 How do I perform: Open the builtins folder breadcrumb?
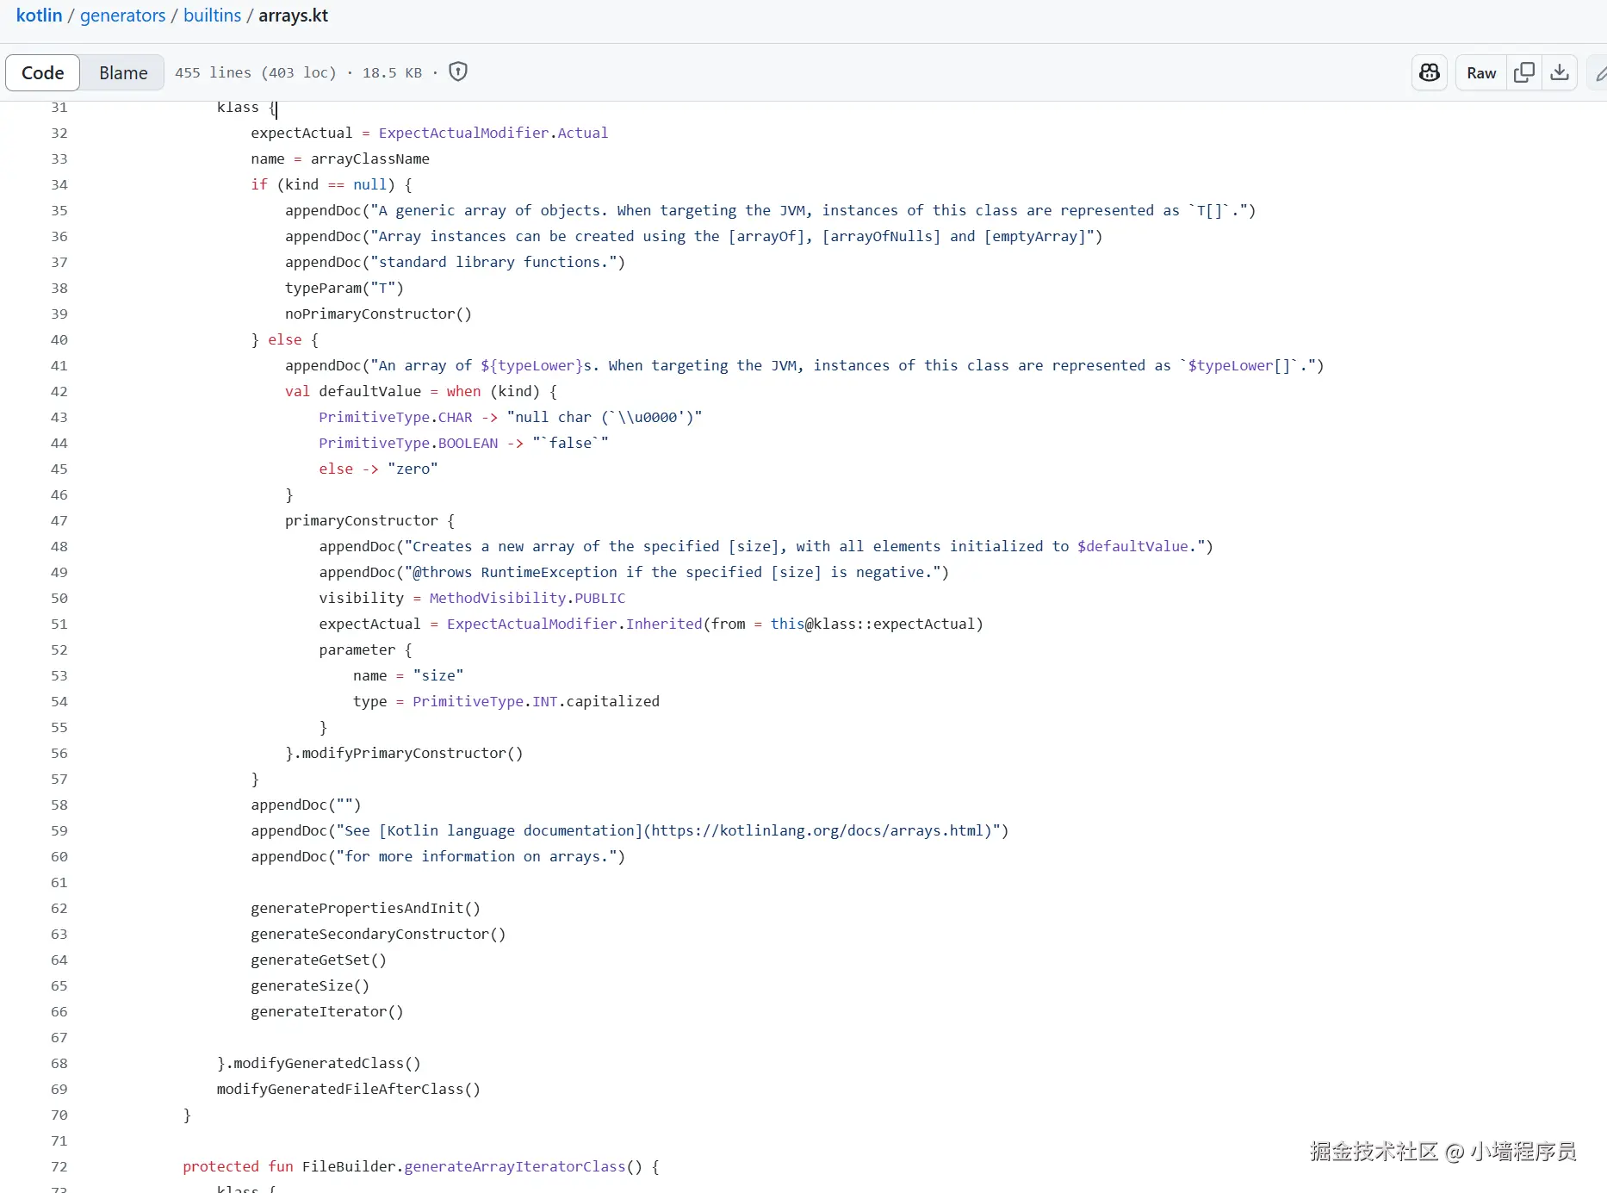click(x=212, y=16)
